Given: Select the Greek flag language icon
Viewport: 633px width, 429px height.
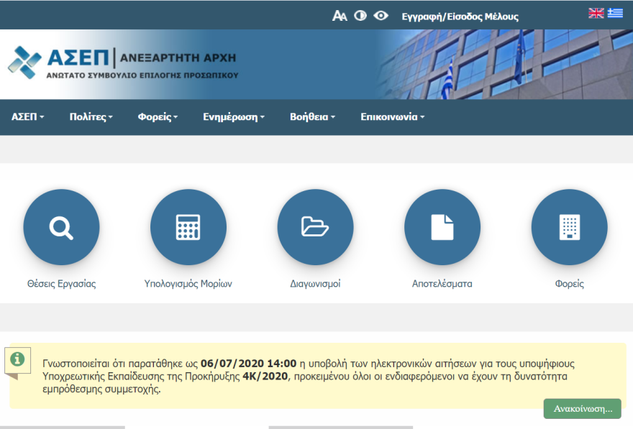Looking at the screenshot, I should [615, 13].
